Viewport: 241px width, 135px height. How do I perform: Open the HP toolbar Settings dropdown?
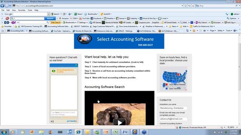point(82,22)
